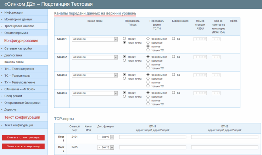Select только ТС option for Канал 2

tap(148, 68)
